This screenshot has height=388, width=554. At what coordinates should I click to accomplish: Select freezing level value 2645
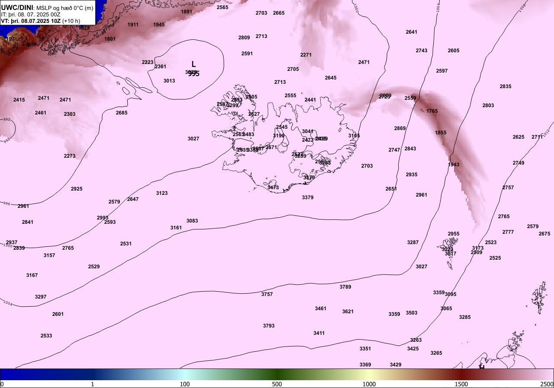click(x=331, y=78)
